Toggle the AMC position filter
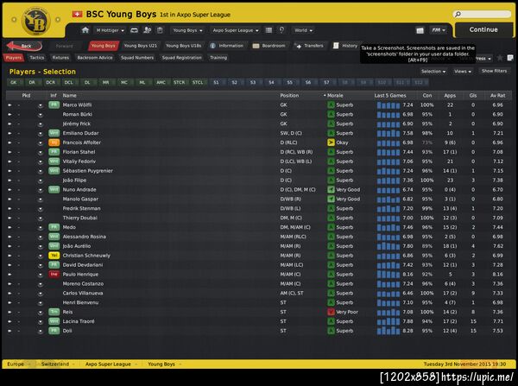The width and height of the screenshot is (518, 386). tap(161, 82)
